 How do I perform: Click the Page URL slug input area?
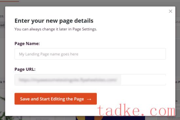[x=143, y=80]
